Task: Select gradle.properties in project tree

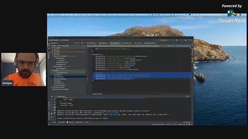Action: [x=60, y=79]
